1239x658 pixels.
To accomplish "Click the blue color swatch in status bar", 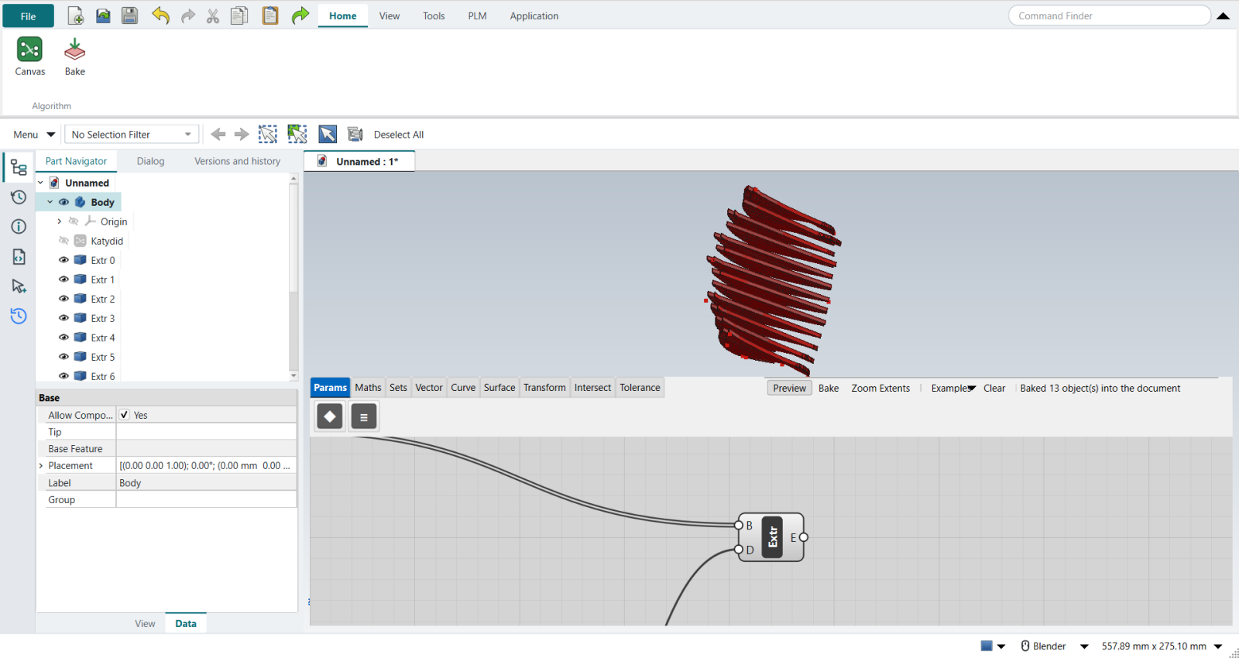I will (x=987, y=646).
